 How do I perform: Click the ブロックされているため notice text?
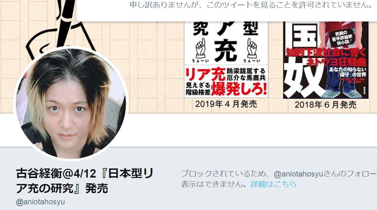pyautogui.click(x=279, y=179)
